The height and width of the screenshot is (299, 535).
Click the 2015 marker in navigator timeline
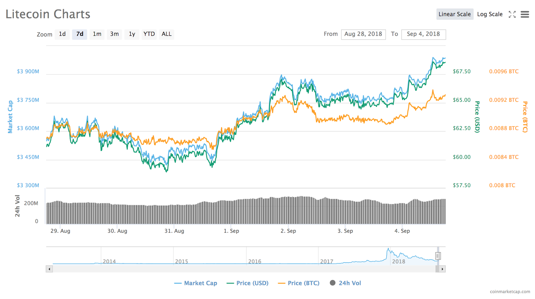(182, 261)
